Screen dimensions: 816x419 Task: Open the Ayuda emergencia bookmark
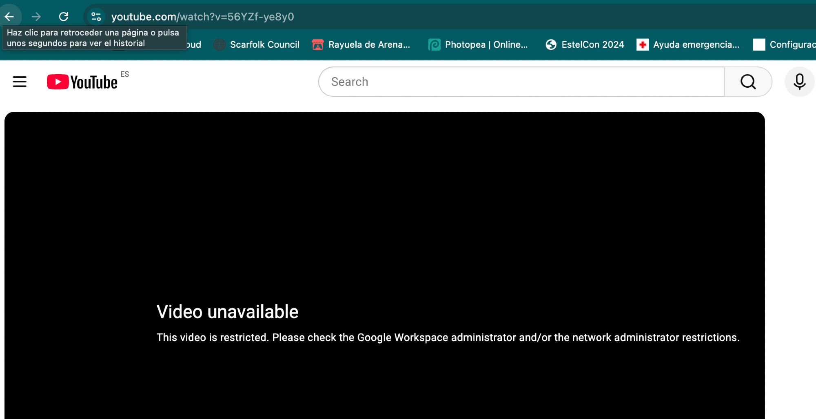(x=688, y=44)
